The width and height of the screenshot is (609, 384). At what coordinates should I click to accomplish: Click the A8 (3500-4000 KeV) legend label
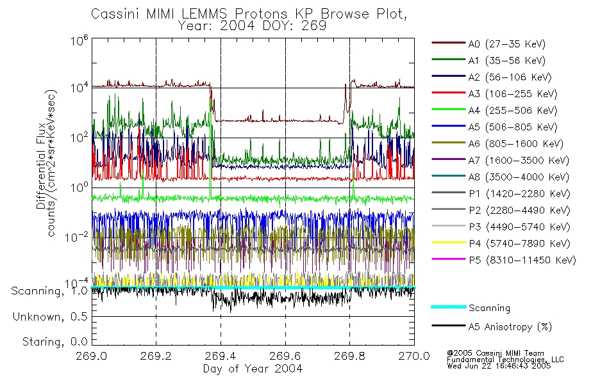[519, 178]
